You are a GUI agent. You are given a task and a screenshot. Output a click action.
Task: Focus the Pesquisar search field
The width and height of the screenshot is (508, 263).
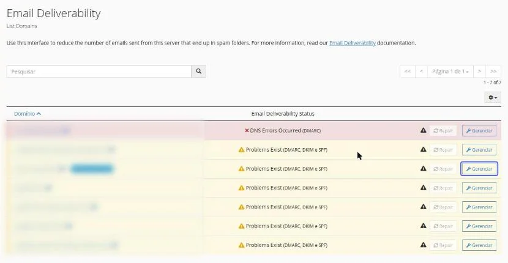pyautogui.click(x=99, y=72)
